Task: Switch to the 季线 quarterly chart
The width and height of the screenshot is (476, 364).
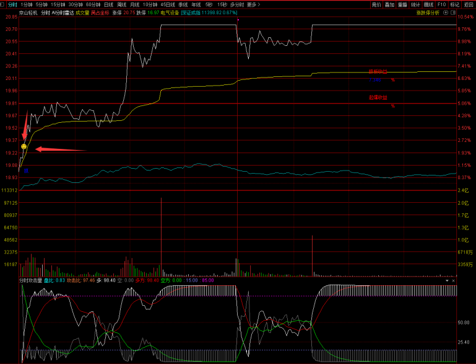Action: (183, 4)
